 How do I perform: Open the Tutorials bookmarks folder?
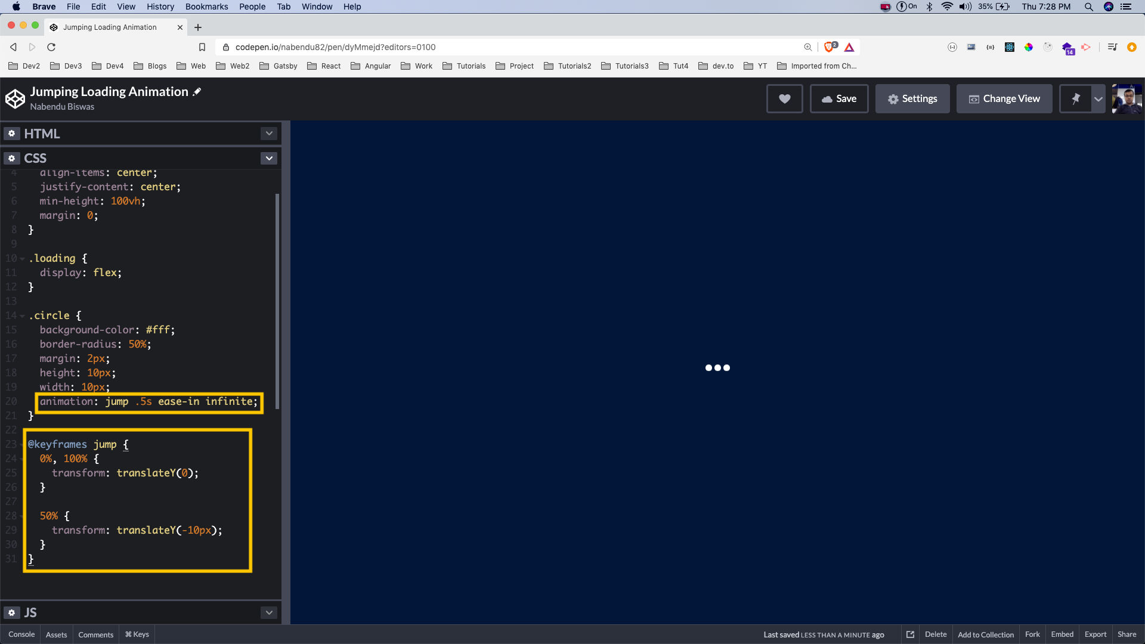pyautogui.click(x=463, y=66)
